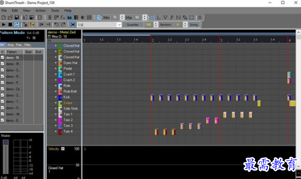
Task: Toggle the checkbox of demo - T pattern
Action: [2, 101]
